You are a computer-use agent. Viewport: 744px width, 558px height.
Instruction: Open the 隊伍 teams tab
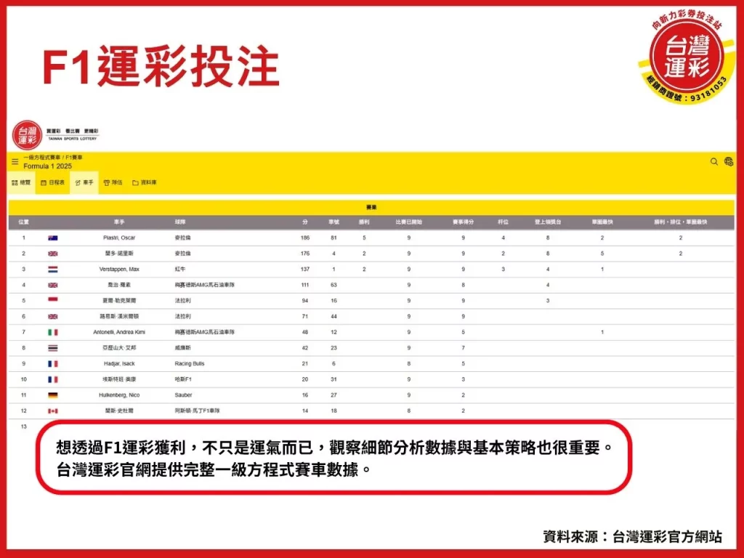point(113,182)
